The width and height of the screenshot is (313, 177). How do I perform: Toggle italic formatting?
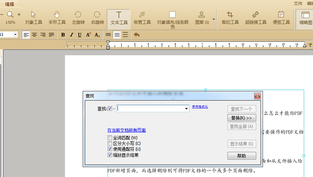coord(71,35)
